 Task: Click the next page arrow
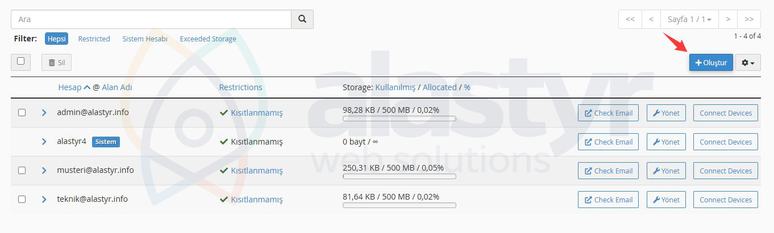[727, 19]
